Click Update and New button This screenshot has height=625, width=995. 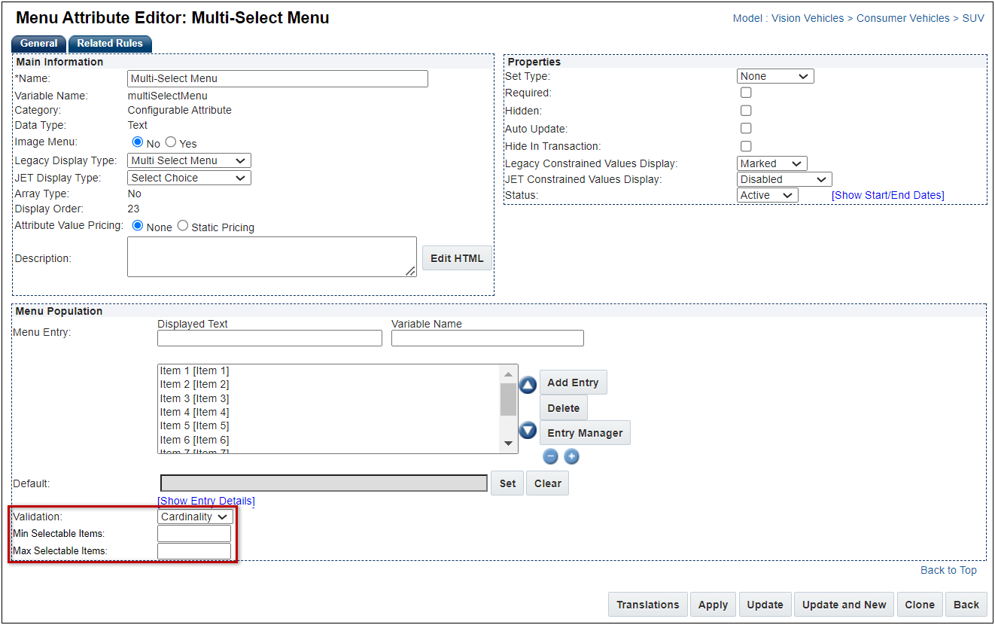(x=844, y=605)
